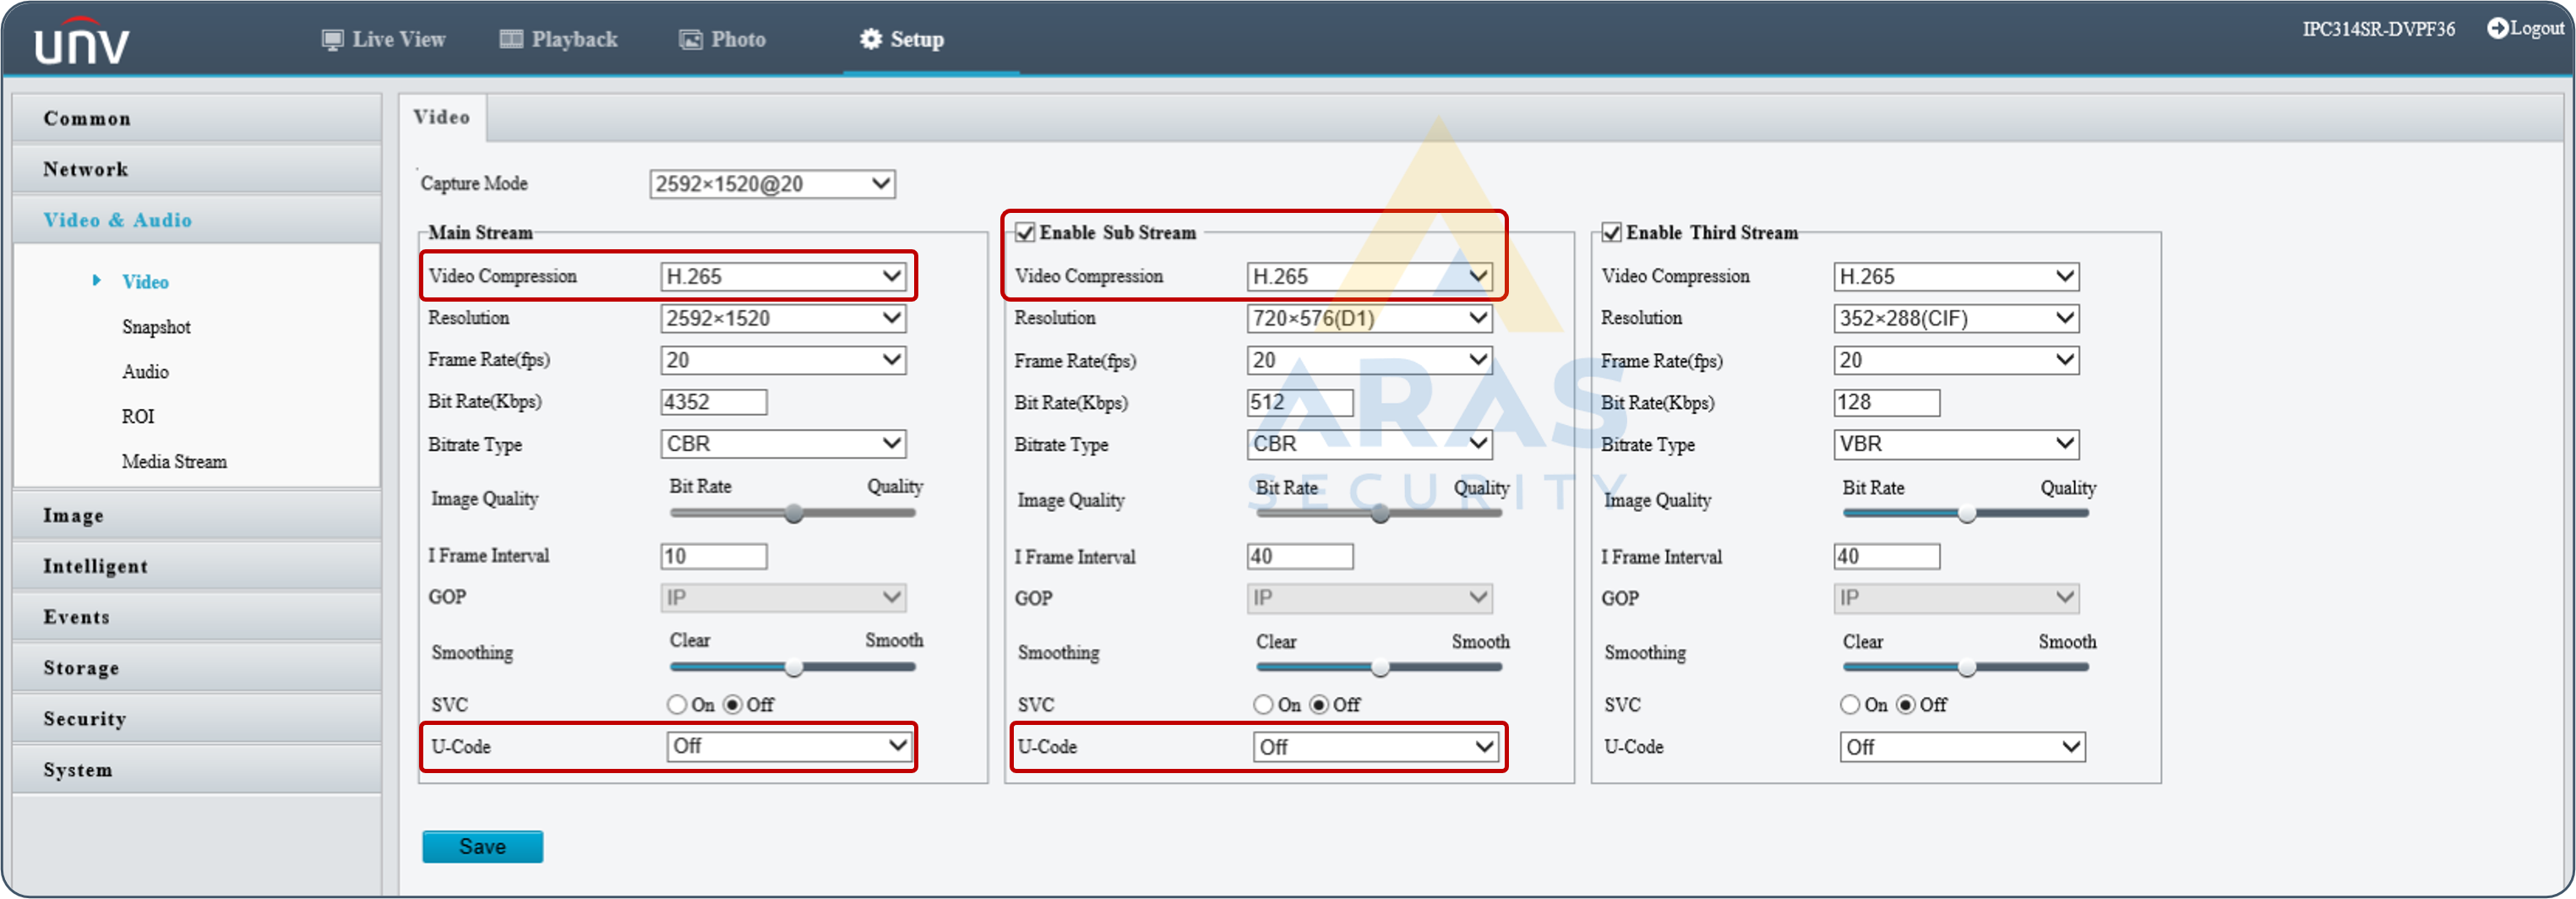Click the triangle marker beside Video in the sidebar
Image resolution: width=2576 pixels, height=899 pixels.
(x=96, y=281)
